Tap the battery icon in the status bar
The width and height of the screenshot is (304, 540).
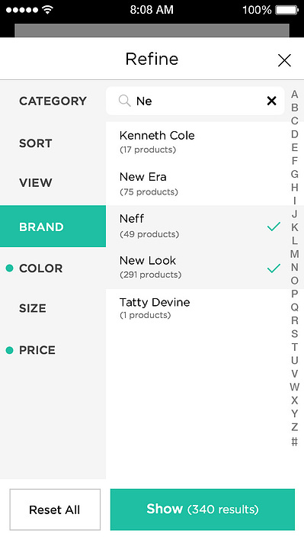287,10
